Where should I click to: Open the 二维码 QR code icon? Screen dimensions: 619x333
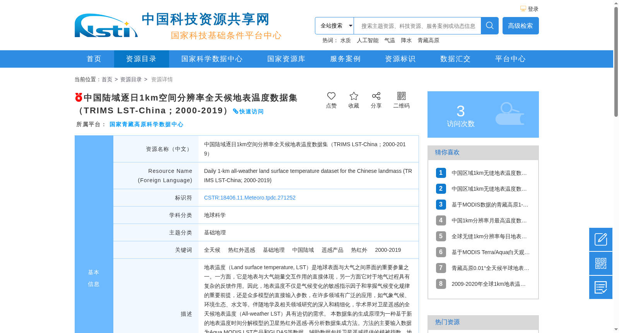point(402,96)
